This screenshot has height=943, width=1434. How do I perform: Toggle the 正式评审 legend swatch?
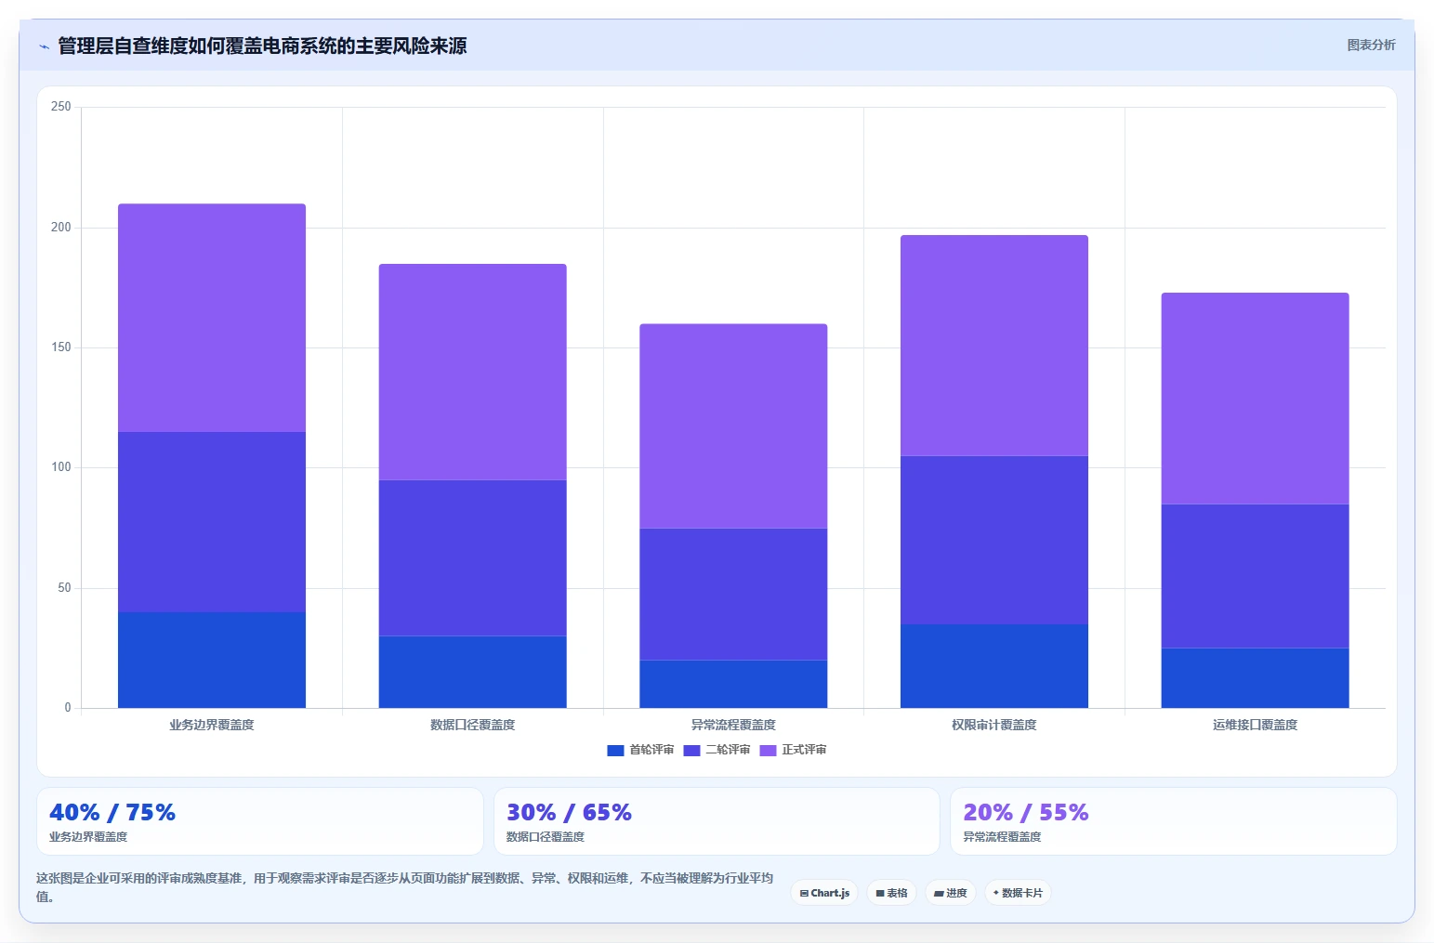tap(768, 751)
